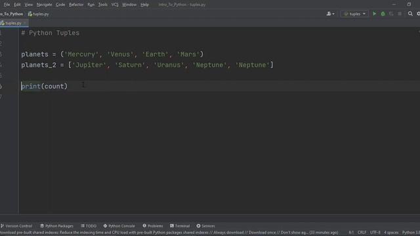Click the count argument inside print
The image size is (420, 236).
click(x=54, y=86)
